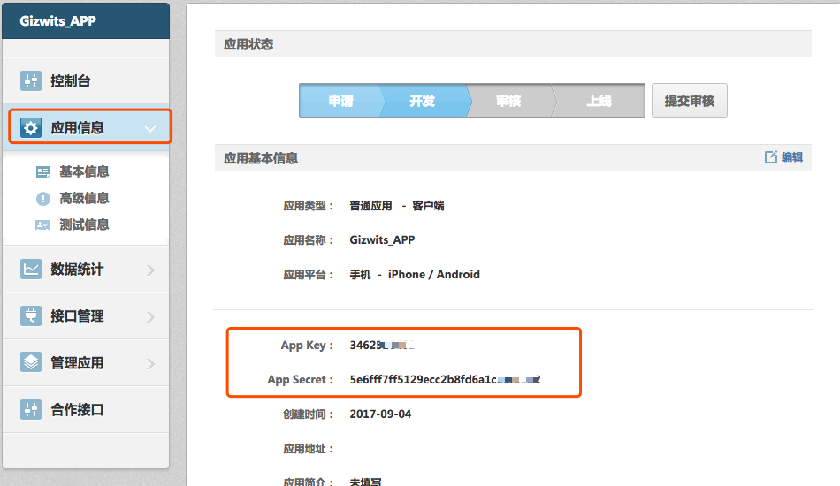Viewport: 840px width, 486px height.
Task: Collapse the 应用信息 menu chevron
Action: (x=149, y=129)
